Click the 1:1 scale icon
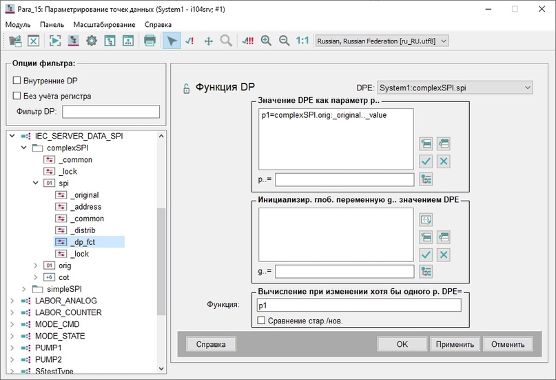The height and width of the screenshot is (380, 556). 302,41
